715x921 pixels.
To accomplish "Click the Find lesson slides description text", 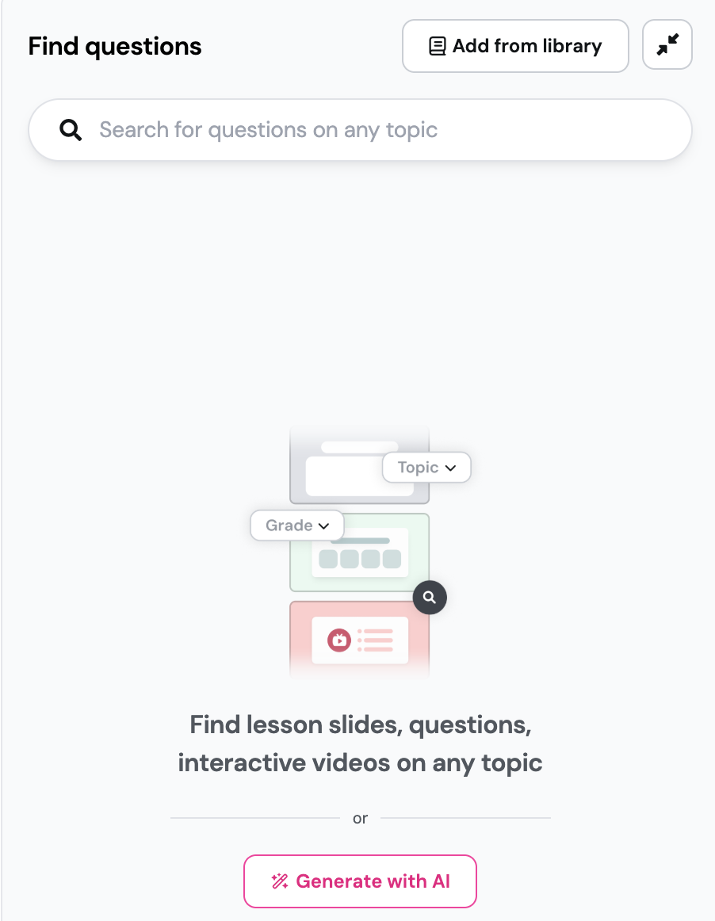I will [360, 743].
